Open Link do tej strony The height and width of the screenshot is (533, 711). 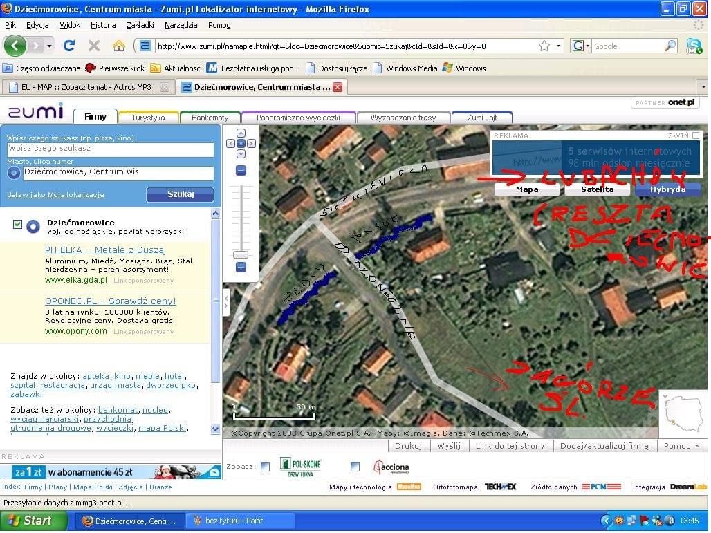point(510,446)
